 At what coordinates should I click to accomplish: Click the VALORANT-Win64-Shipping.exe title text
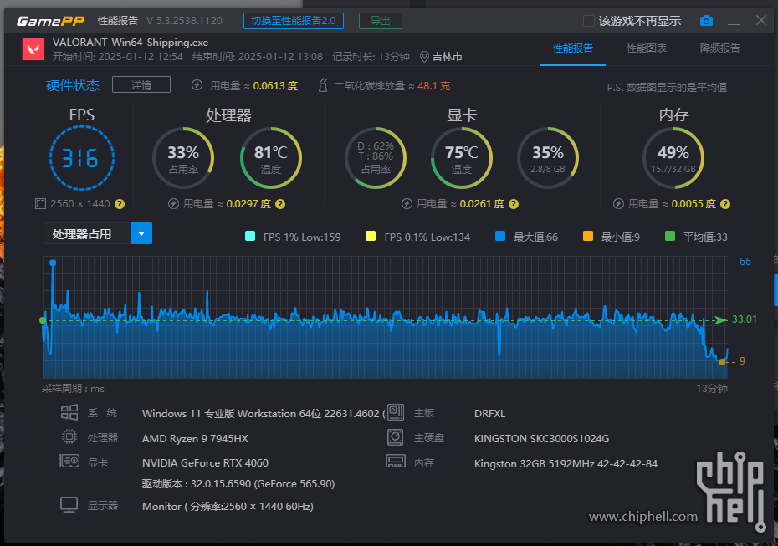(x=131, y=42)
